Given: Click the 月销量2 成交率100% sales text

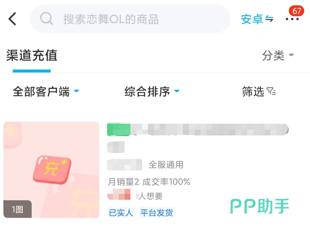Looking at the screenshot, I should [149, 182].
